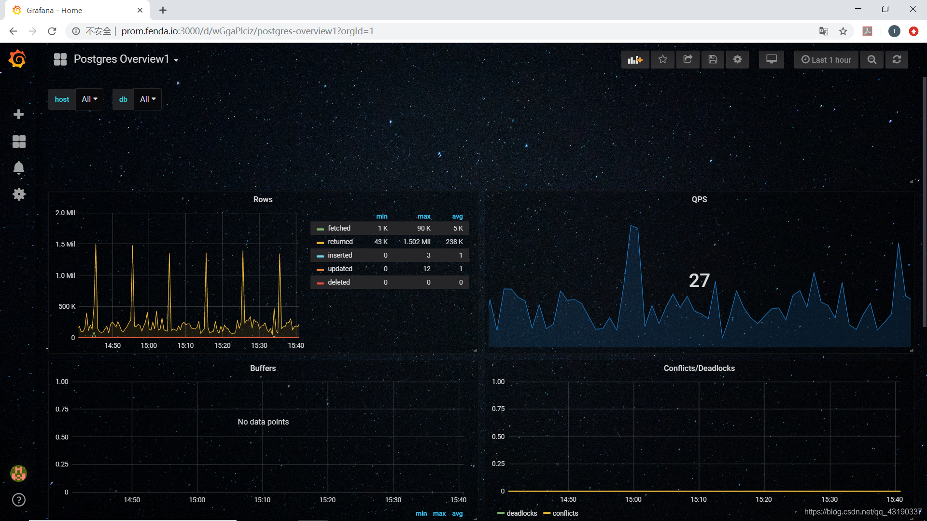
Task: Toggle the fetched series in Rows legend
Action: pyautogui.click(x=339, y=228)
